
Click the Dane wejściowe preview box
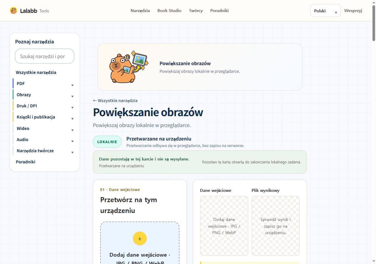coord(224,226)
